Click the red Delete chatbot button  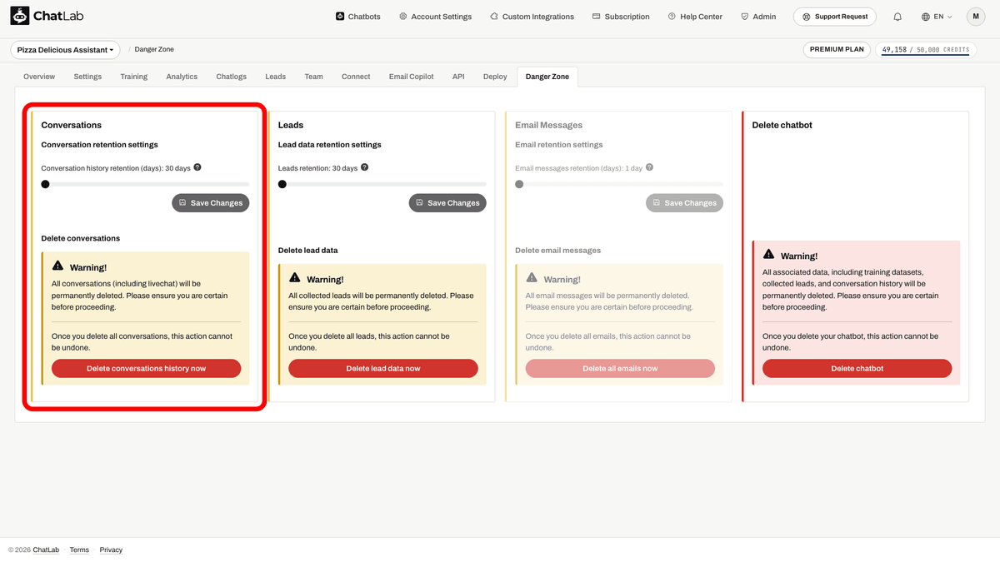pos(857,369)
